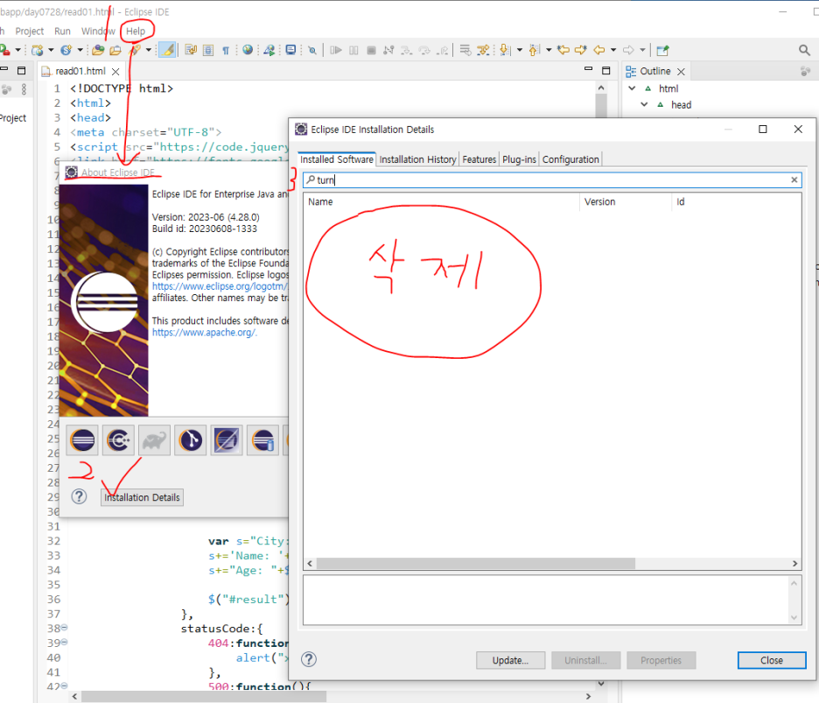Switch to the Installation History tab
The height and width of the screenshot is (703, 819).
tap(417, 159)
